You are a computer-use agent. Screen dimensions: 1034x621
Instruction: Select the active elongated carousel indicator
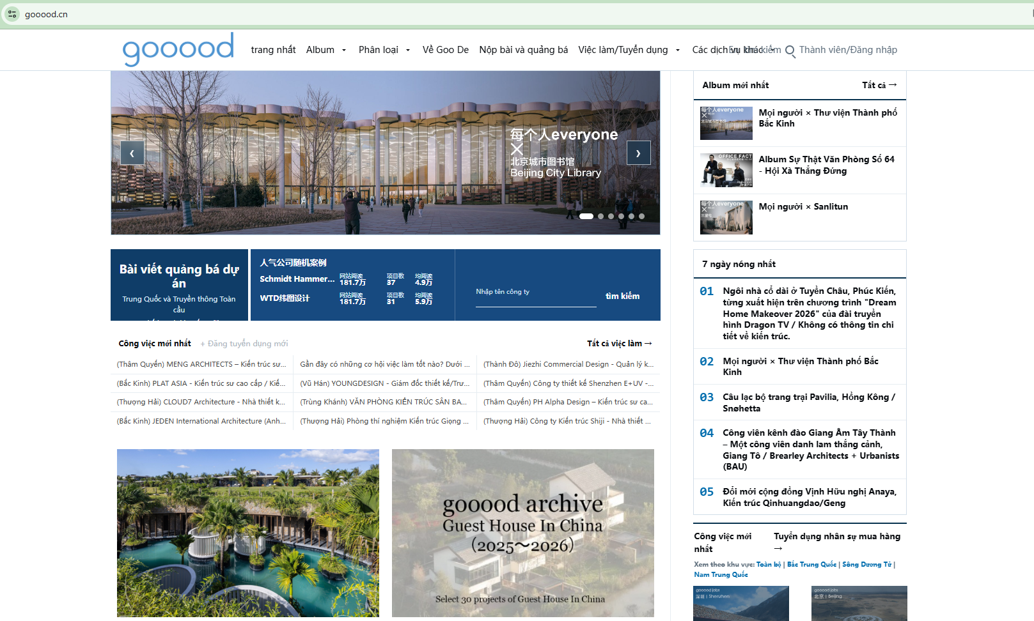(586, 216)
